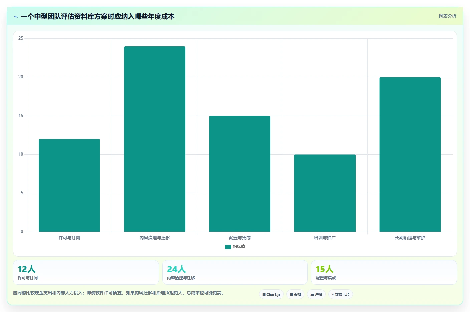470x312 pixels.
Task: Click the y-axis value 5
Action: click(x=22, y=193)
